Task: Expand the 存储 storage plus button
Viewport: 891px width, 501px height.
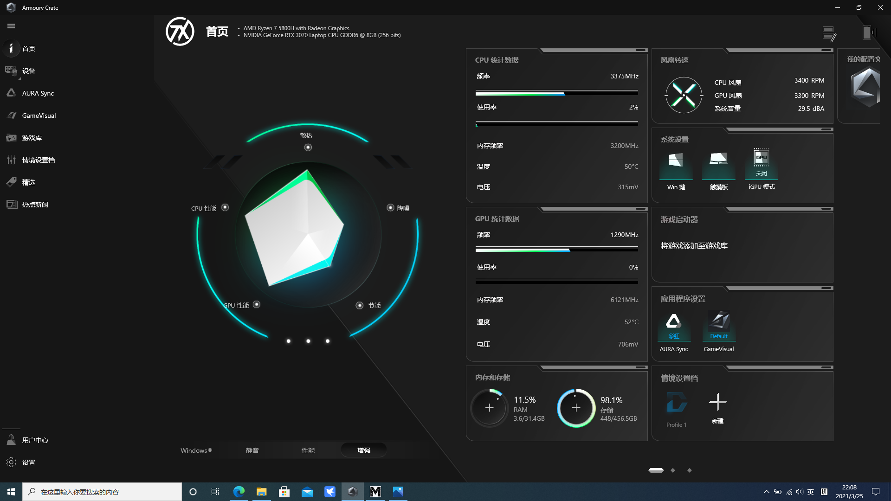Action: click(576, 408)
